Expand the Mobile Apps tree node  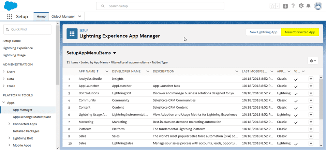coord(9,145)
